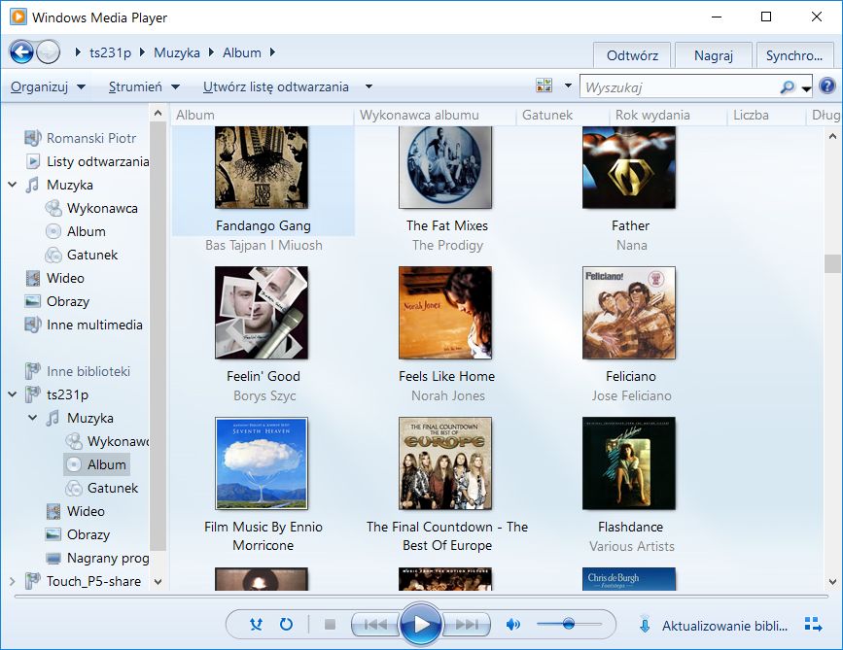Skip to the next track
This screenshot has width=843, height=650.
(x=467, y=624)
